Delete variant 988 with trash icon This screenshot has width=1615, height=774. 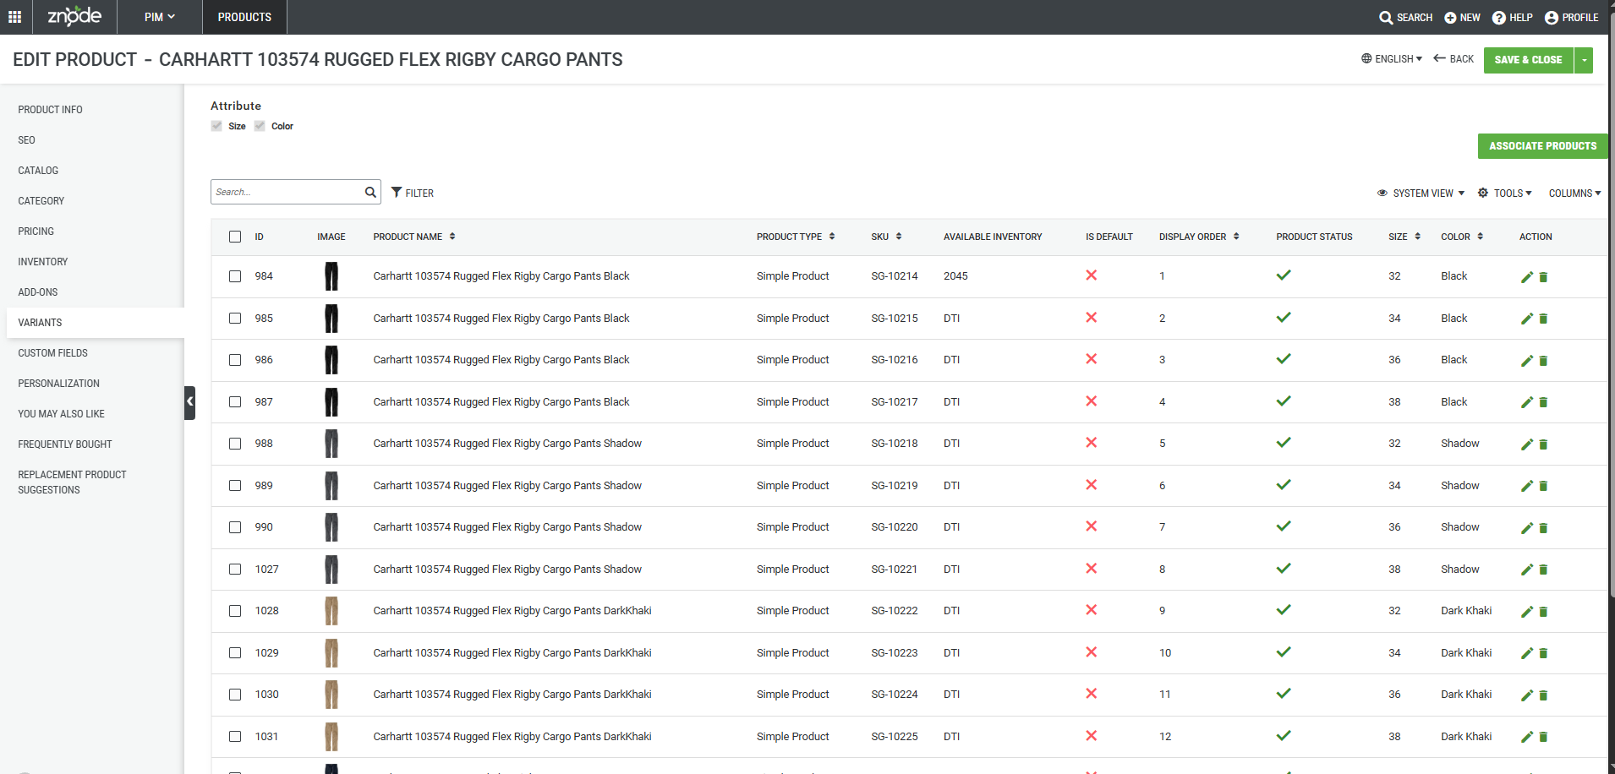click(1543, 444)
